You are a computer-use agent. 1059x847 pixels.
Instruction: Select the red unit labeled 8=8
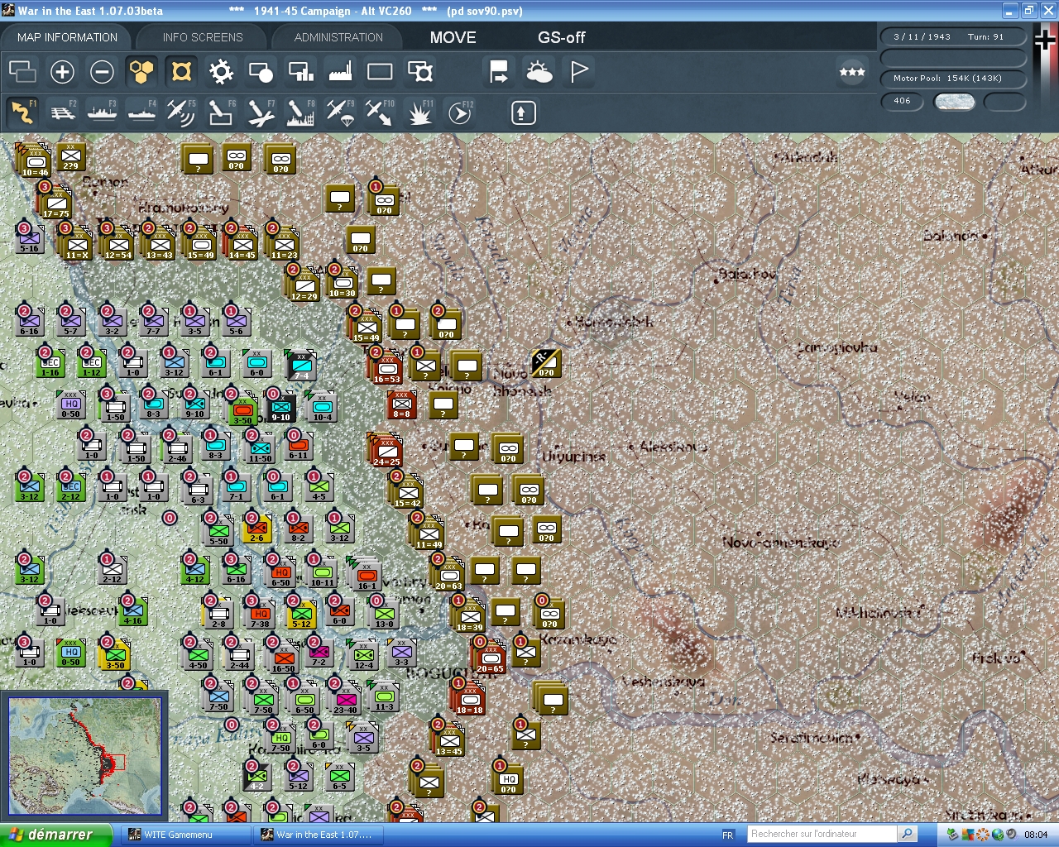[x=402, y=404]
